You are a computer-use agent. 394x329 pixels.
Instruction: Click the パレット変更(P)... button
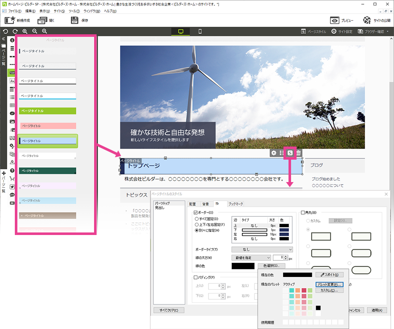(x=330, y=285)
